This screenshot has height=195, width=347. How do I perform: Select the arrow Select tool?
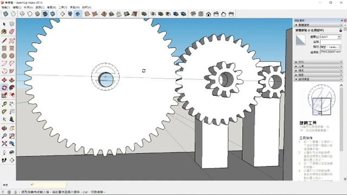pyautogui.click(x=4, y=24)
